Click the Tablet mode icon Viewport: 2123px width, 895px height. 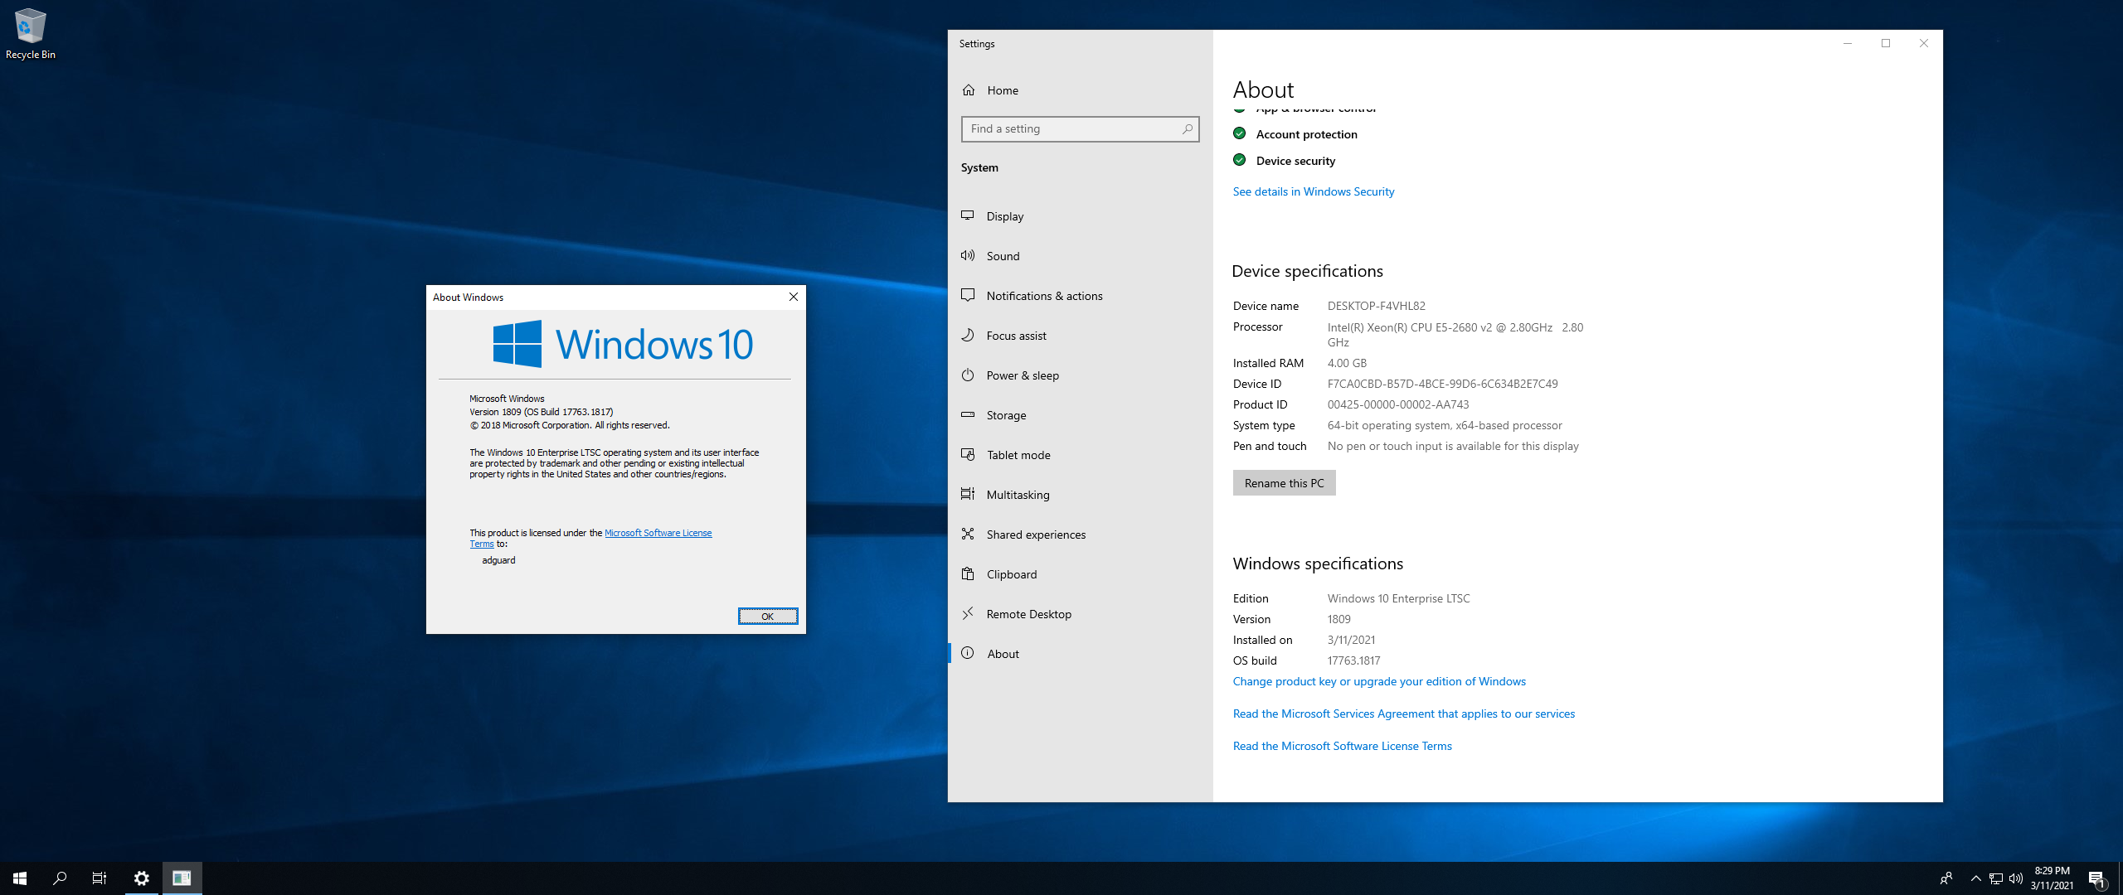point(968,454)
